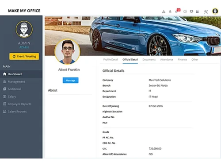Click the Max Tech Solutions company value
Screen dimensions: 221x166
pyautogui.click(x=160, y=80)
